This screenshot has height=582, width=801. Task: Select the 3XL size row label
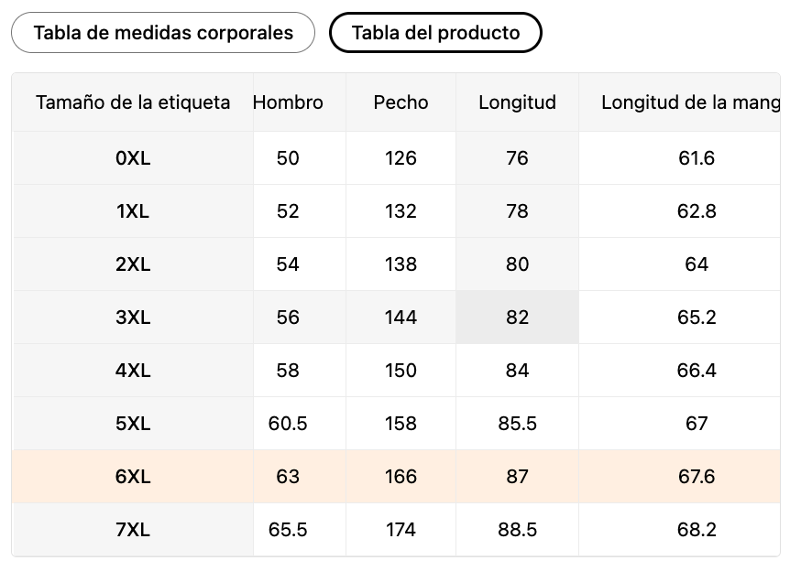[133, 318]
